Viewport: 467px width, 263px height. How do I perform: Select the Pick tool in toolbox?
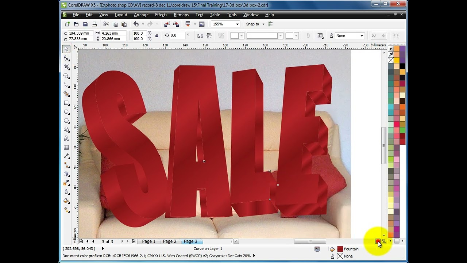[x=66, y=49]
